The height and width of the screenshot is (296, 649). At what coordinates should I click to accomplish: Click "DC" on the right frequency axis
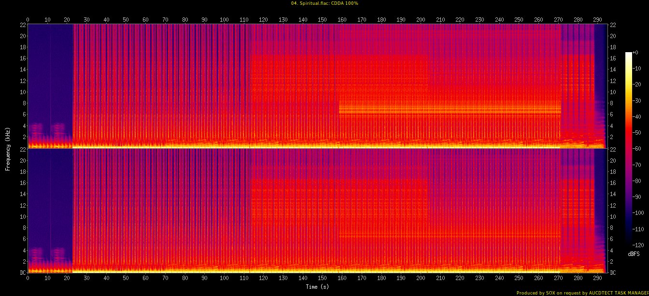613,272
